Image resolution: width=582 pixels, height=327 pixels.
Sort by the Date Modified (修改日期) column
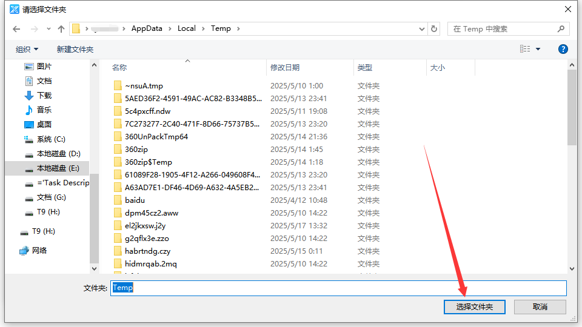click(x=285, y=68)
